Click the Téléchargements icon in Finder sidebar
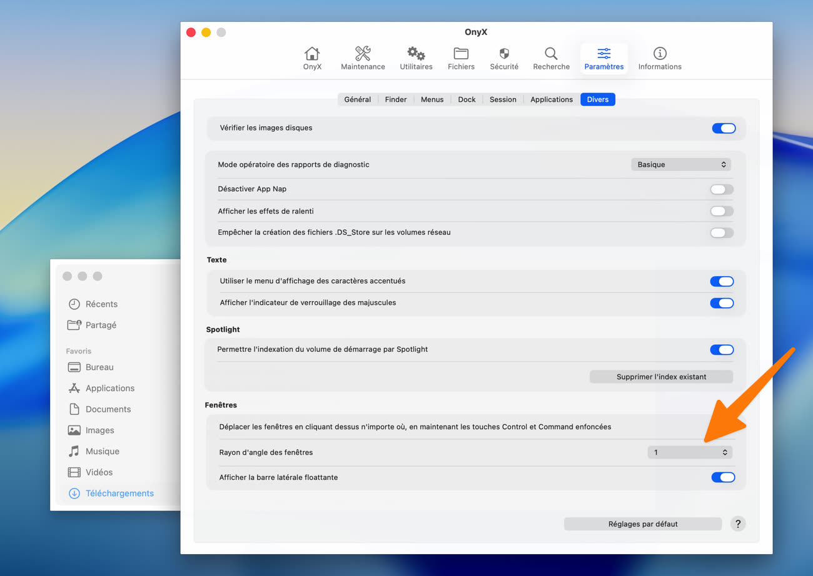The image size is (813, 576). tap(74, 494)
